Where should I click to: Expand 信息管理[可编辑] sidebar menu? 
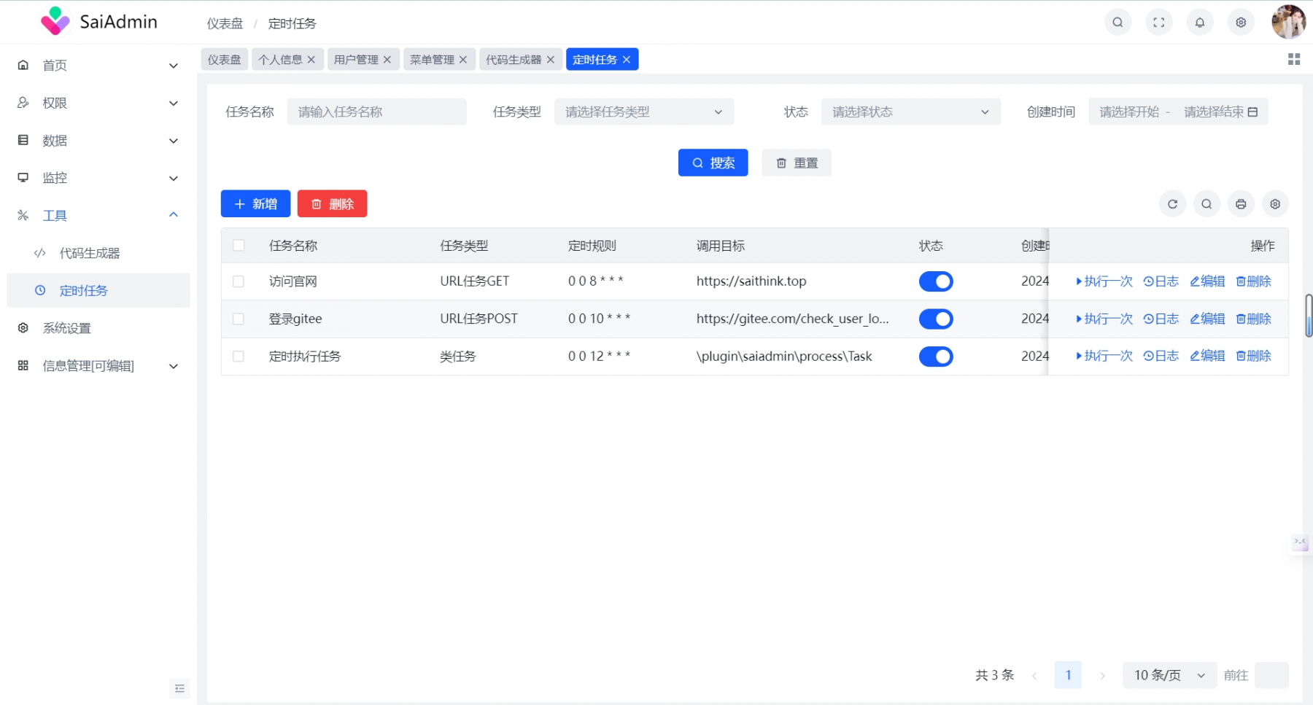(98, 366)
